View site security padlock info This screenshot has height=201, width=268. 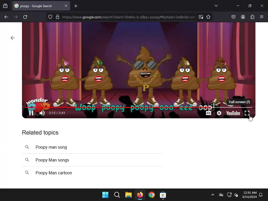pyautogui.click(x=58, y=17)
